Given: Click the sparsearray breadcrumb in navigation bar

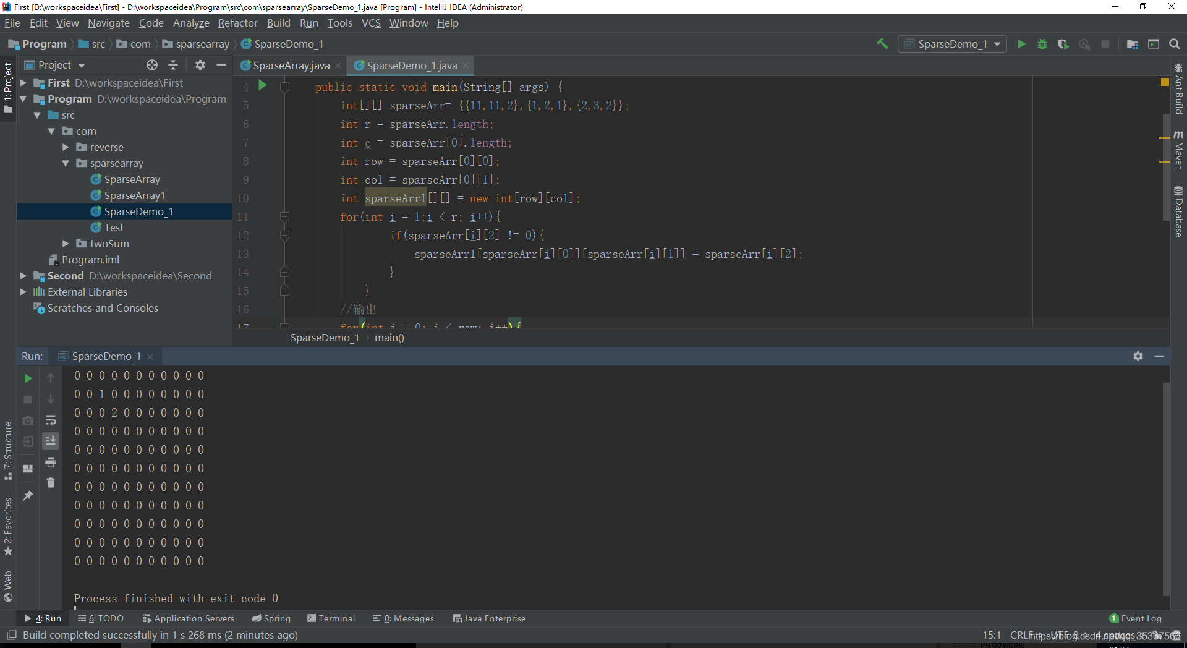Looking at the screenshot, I should (196, 44).
